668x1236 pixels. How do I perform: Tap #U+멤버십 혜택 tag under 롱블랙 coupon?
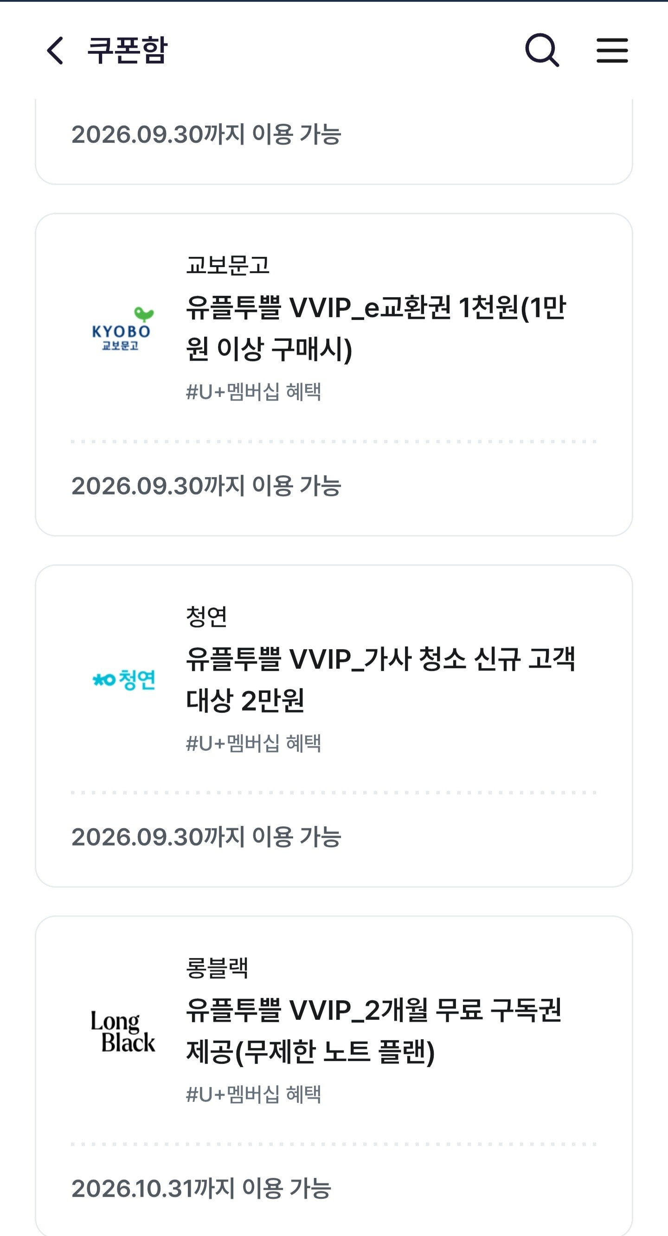[253, 1094]
